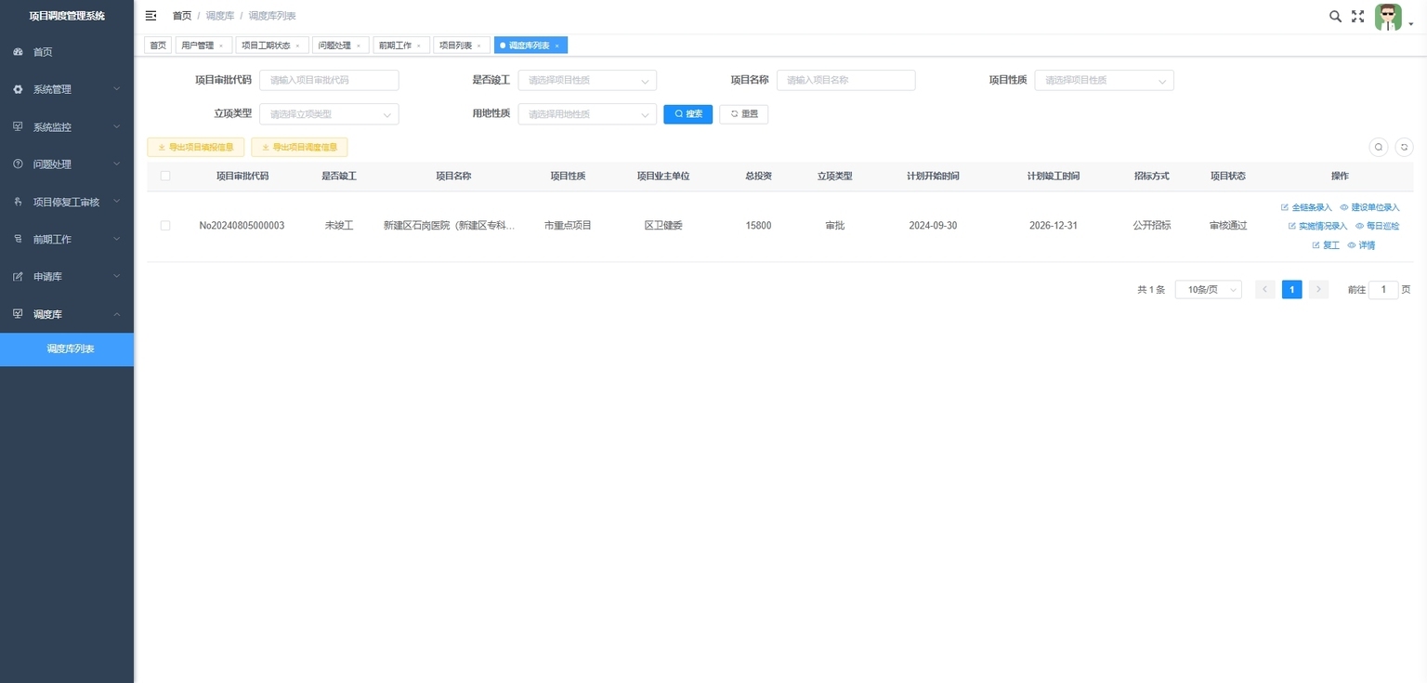This screenshot has height=683, width=1427.
Task: Focus the 前往 page number field
Action: click(x=1383, y=290)
